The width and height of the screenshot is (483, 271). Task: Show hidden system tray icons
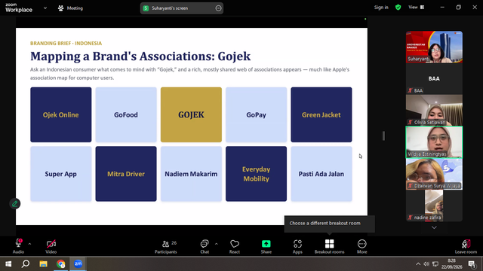coord(418,264)
